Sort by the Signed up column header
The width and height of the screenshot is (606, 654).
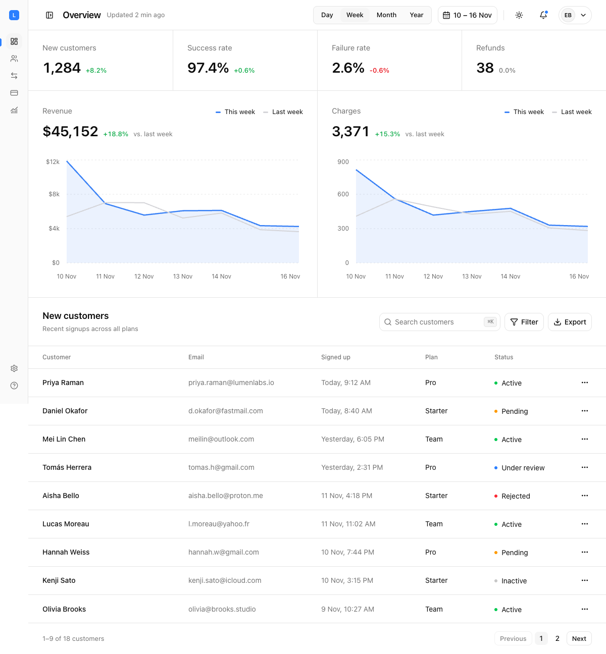click(x=336, y=357)
